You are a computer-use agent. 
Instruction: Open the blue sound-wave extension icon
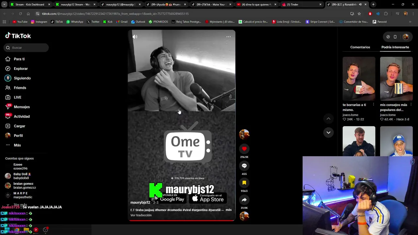(x=378, y=14)
